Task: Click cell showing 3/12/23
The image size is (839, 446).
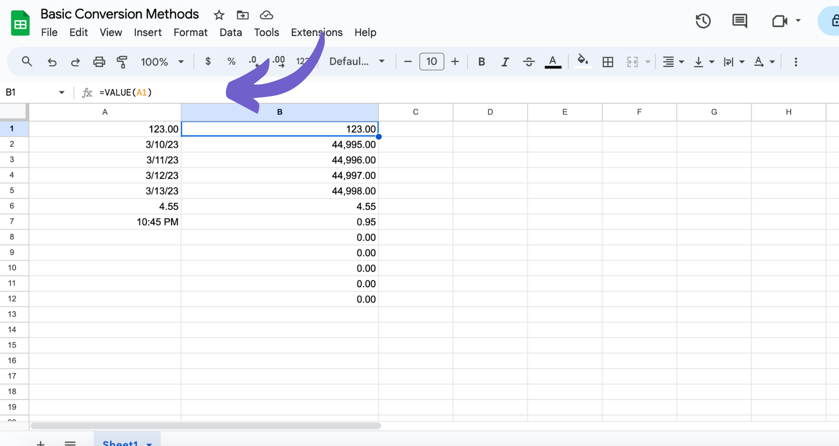Action: coord(105,175)
